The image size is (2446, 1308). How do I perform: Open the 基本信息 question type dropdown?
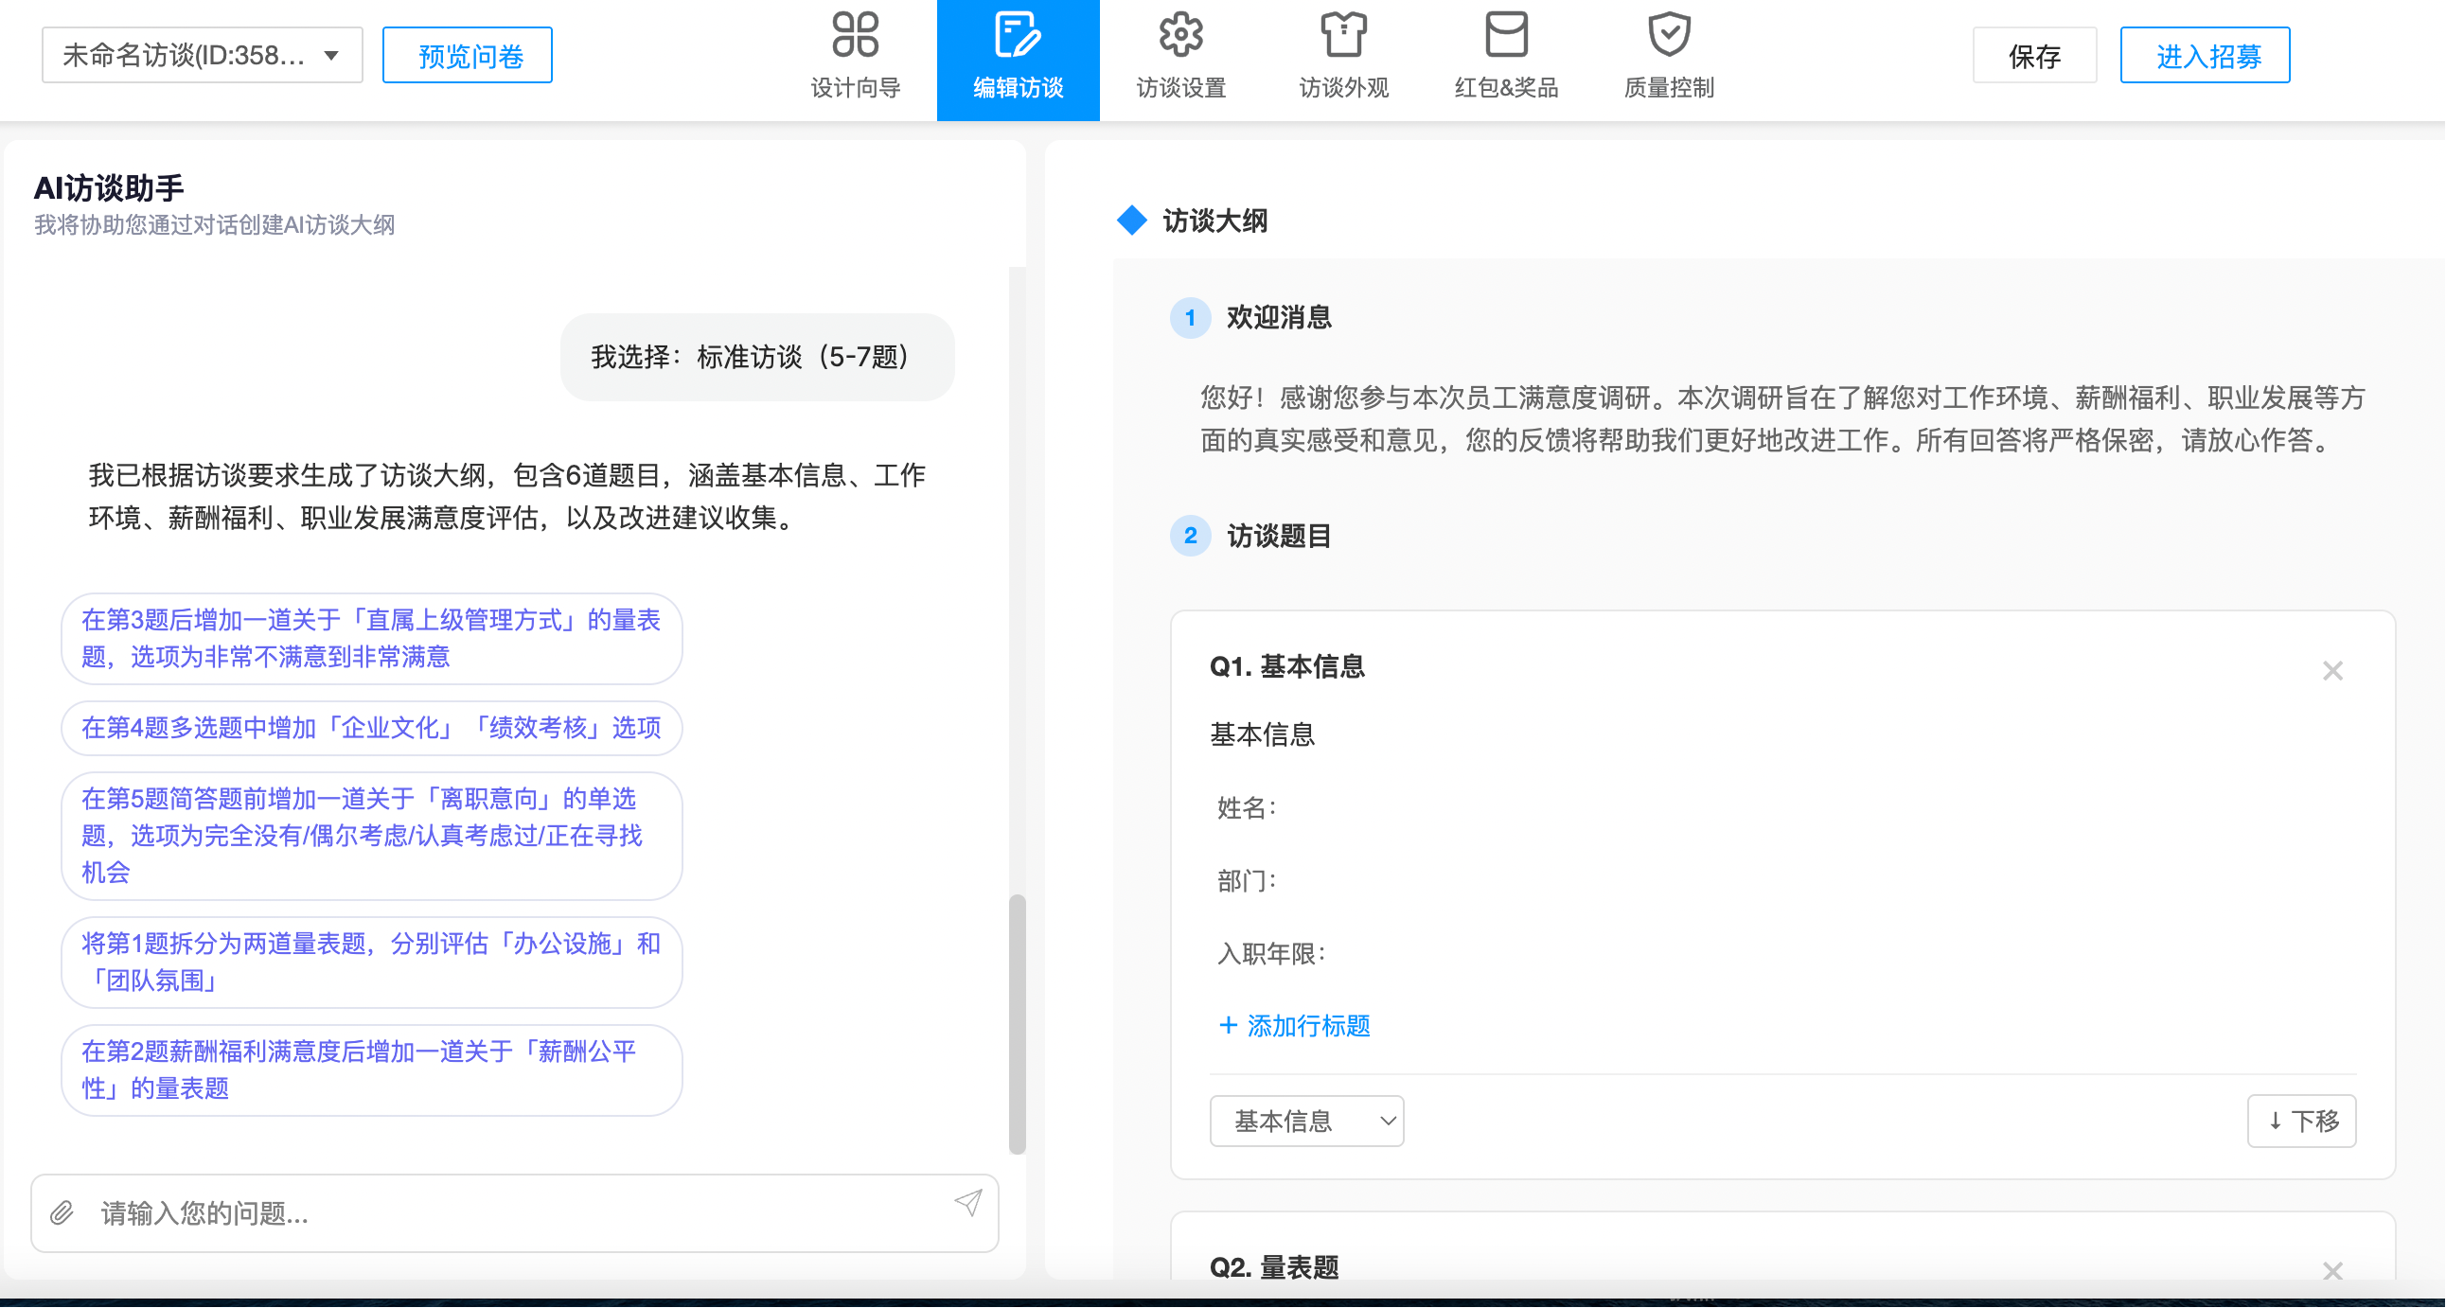click(1306, 1121)
